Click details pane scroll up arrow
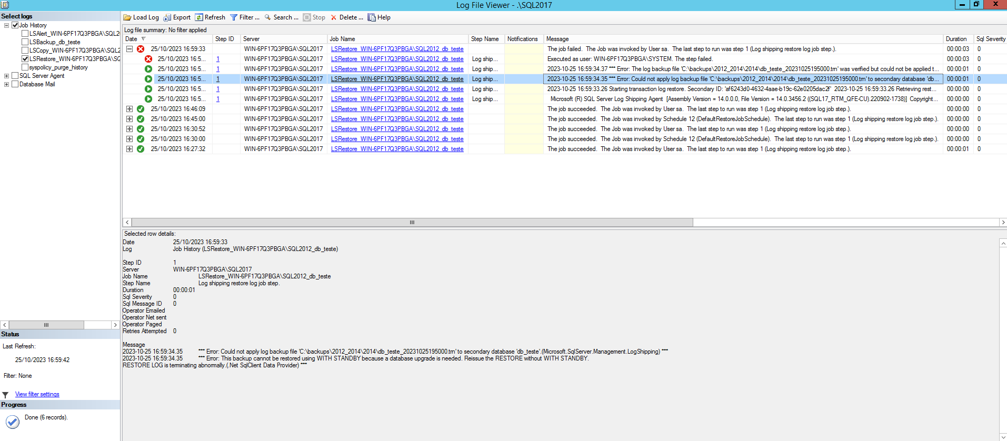 pos(1003,243)
